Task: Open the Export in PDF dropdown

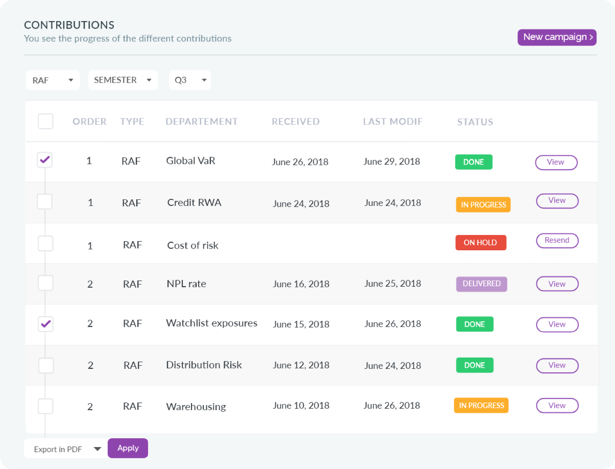Action: 66,449
